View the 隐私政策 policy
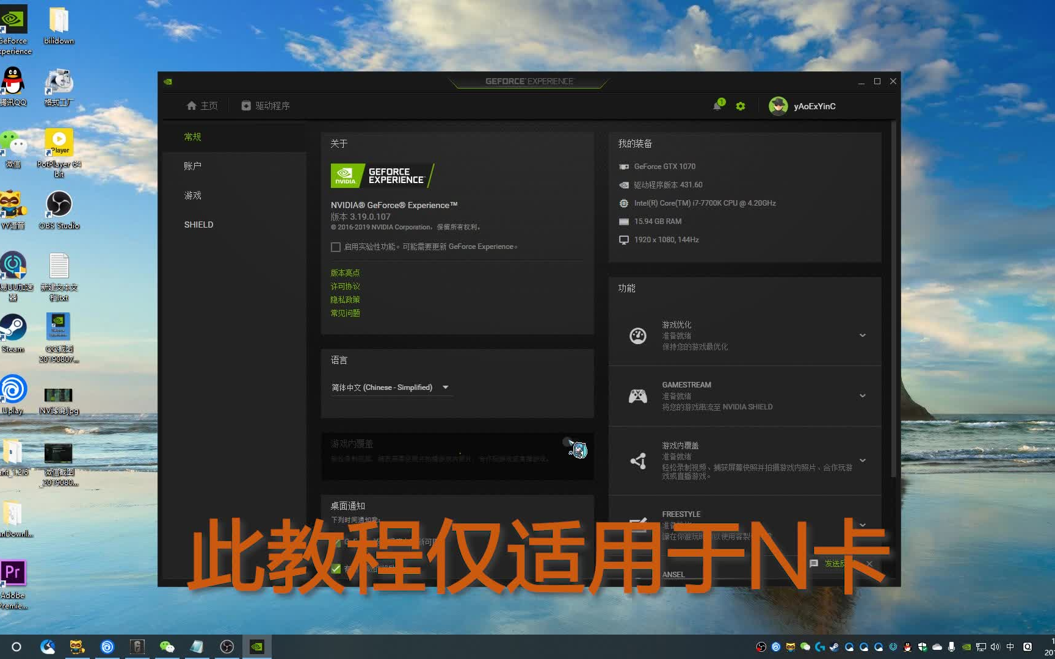Viewport: 1055px width, 659px height. pyautogui.click(x=344, y=299)
